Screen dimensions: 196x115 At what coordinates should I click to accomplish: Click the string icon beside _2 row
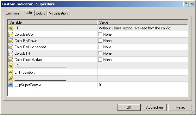coord(11,66)
